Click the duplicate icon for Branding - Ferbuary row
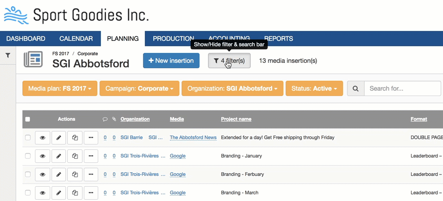Image resolution: width=443 pixels, height=201 pixels. (x=75, y=174)
